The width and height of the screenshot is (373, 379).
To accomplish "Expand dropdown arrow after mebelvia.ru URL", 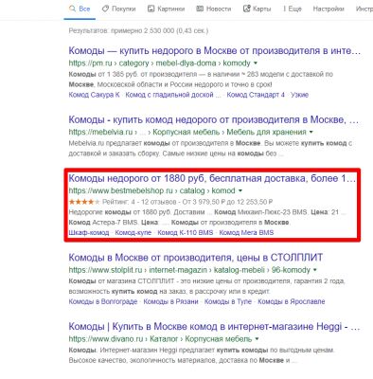I will 311,132.
